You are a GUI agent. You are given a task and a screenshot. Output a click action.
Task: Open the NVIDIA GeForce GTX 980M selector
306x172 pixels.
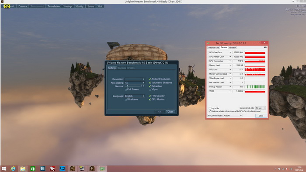coord(225,116)
